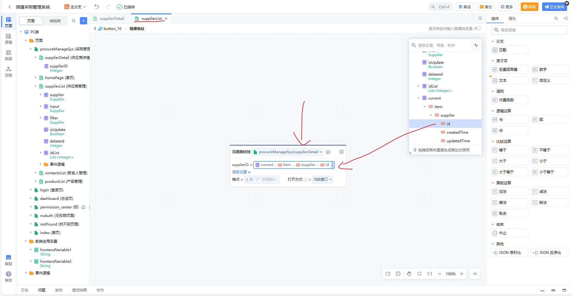Click the 预览 preview button

pos(529,7)
